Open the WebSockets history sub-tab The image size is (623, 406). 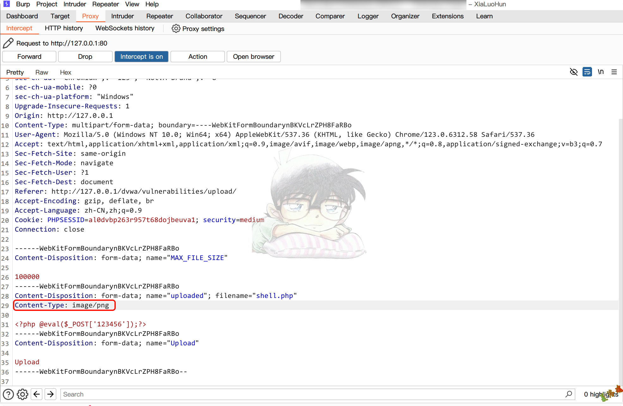click(x=125, y=28)
